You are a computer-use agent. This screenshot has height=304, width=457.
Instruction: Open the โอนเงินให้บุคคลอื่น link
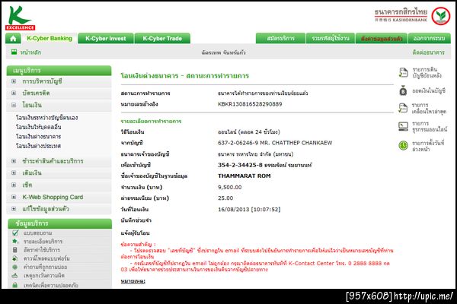pos(39,127)
